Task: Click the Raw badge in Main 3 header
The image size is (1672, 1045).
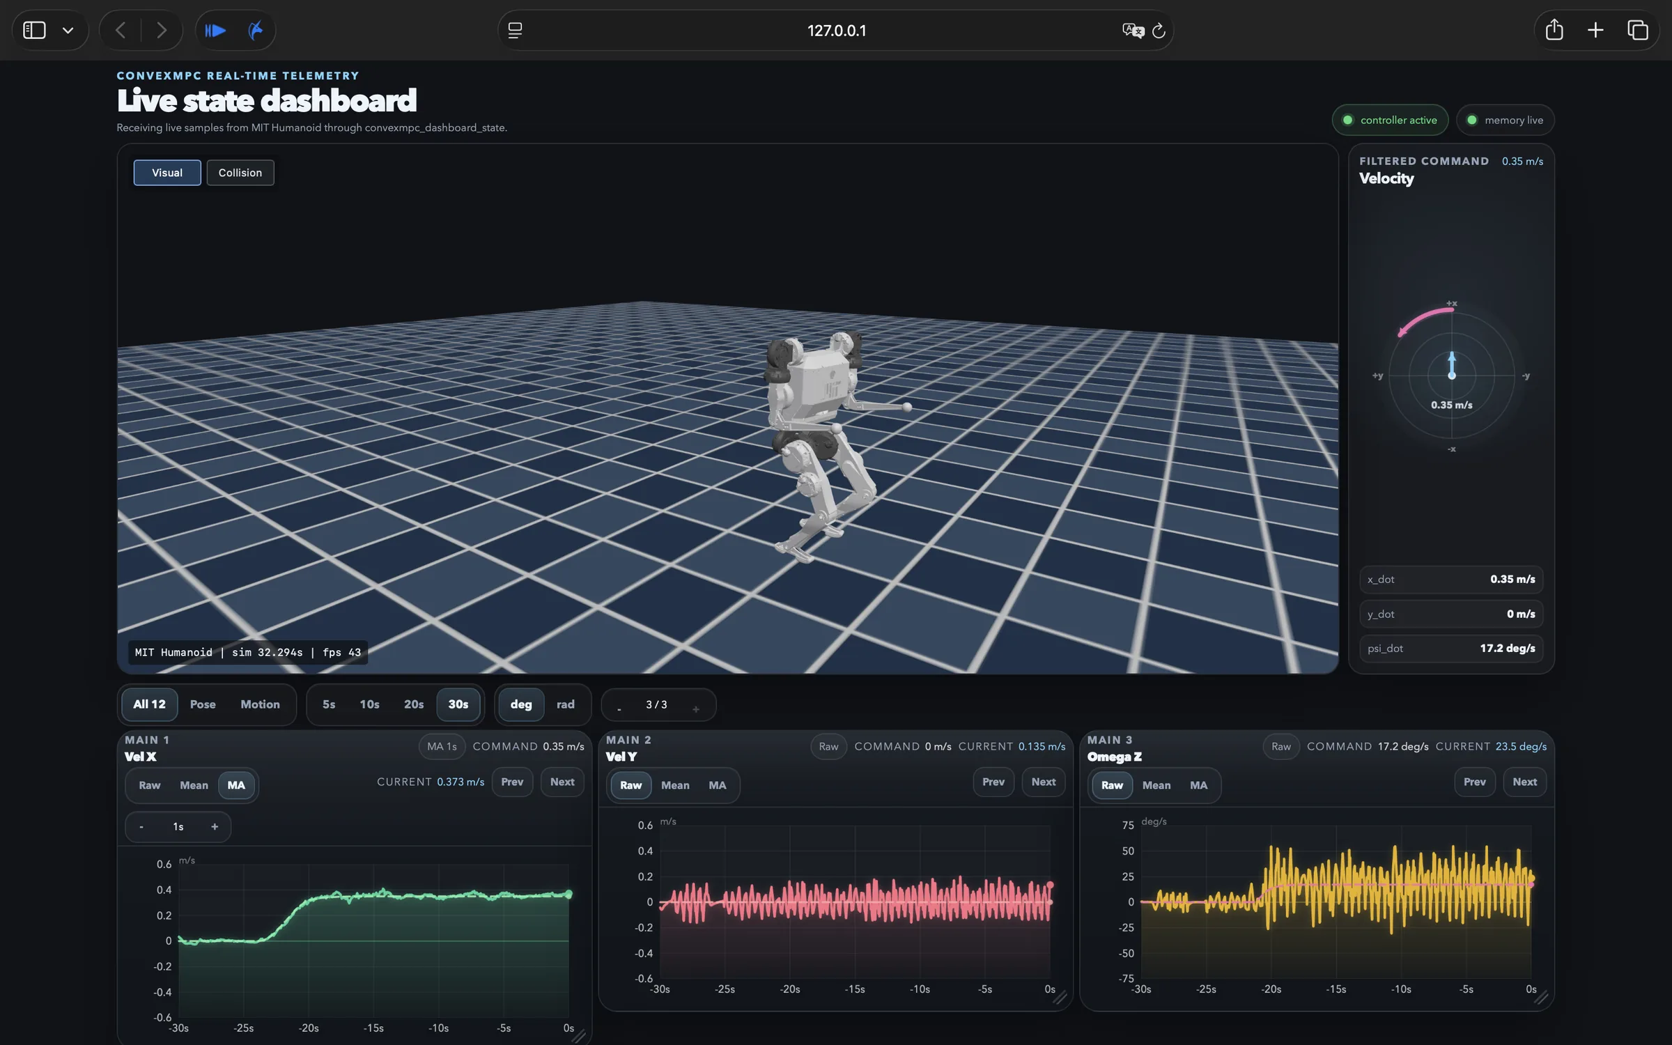Action: coord(1281,746)
